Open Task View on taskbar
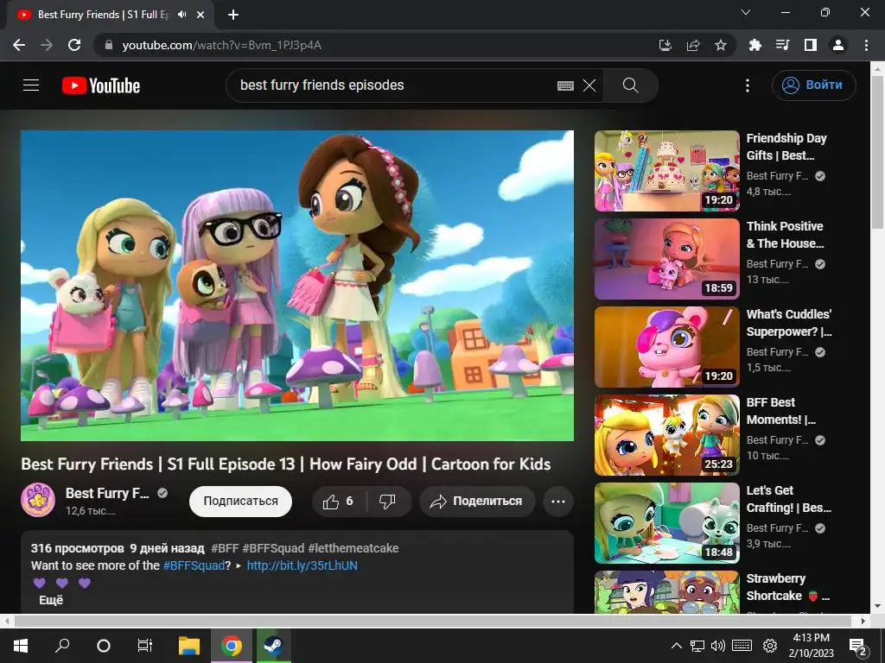Screen dimensions: 885x663 (145, 646)
